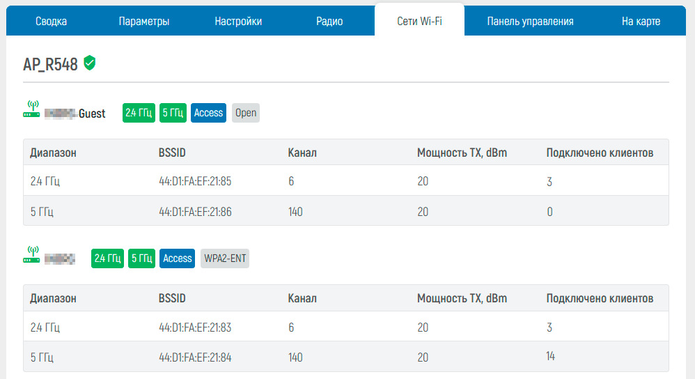Switch to the Сводка tab
The image size is (695, 379).
click(51, 21)
